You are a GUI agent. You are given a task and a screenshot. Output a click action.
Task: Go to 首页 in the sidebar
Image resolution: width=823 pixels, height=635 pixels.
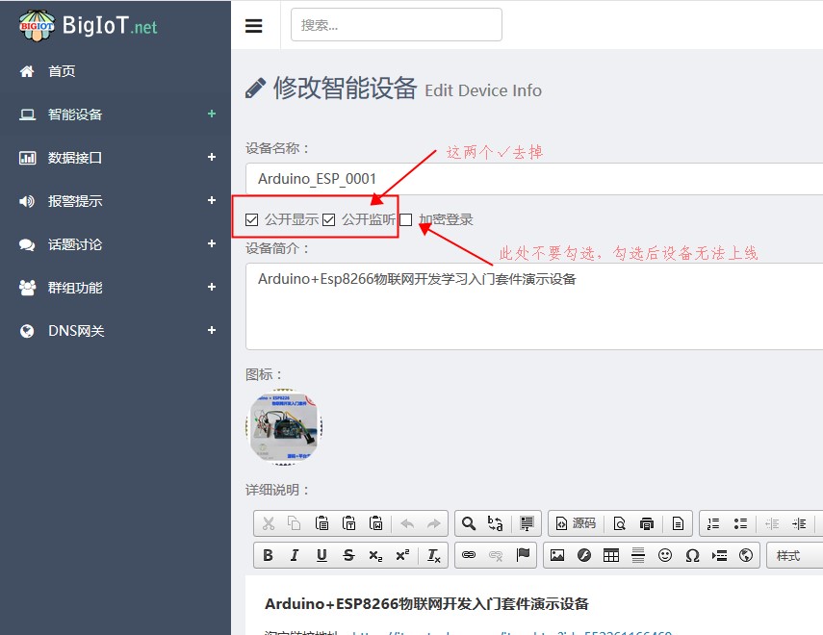(x=62, y=71)
